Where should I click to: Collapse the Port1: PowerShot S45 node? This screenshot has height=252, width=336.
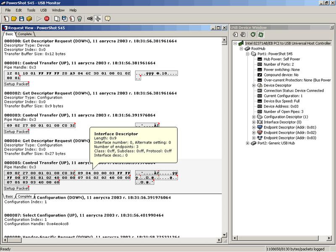click(247, 54)
